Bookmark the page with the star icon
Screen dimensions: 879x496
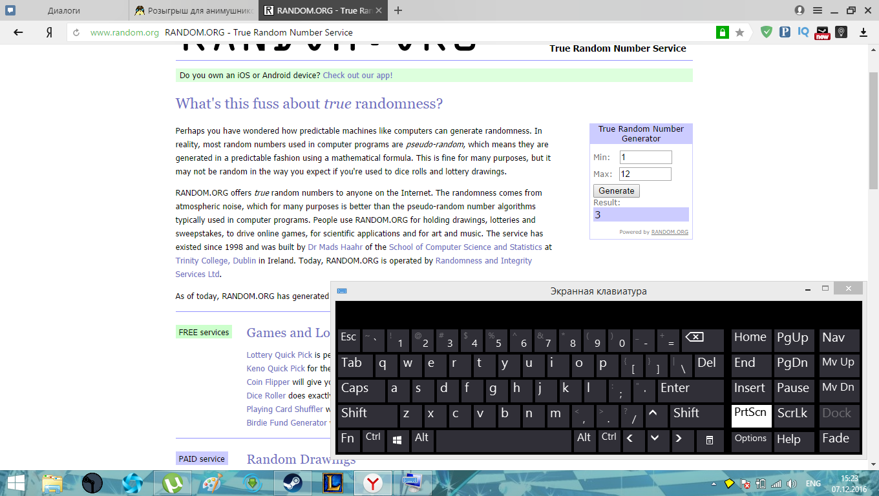(739, 32)
